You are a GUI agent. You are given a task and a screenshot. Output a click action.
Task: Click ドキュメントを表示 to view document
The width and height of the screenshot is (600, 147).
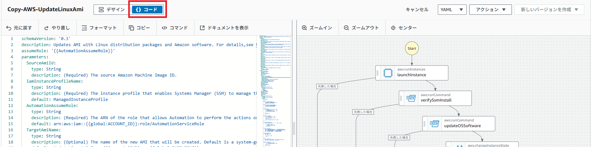(224, 28)
